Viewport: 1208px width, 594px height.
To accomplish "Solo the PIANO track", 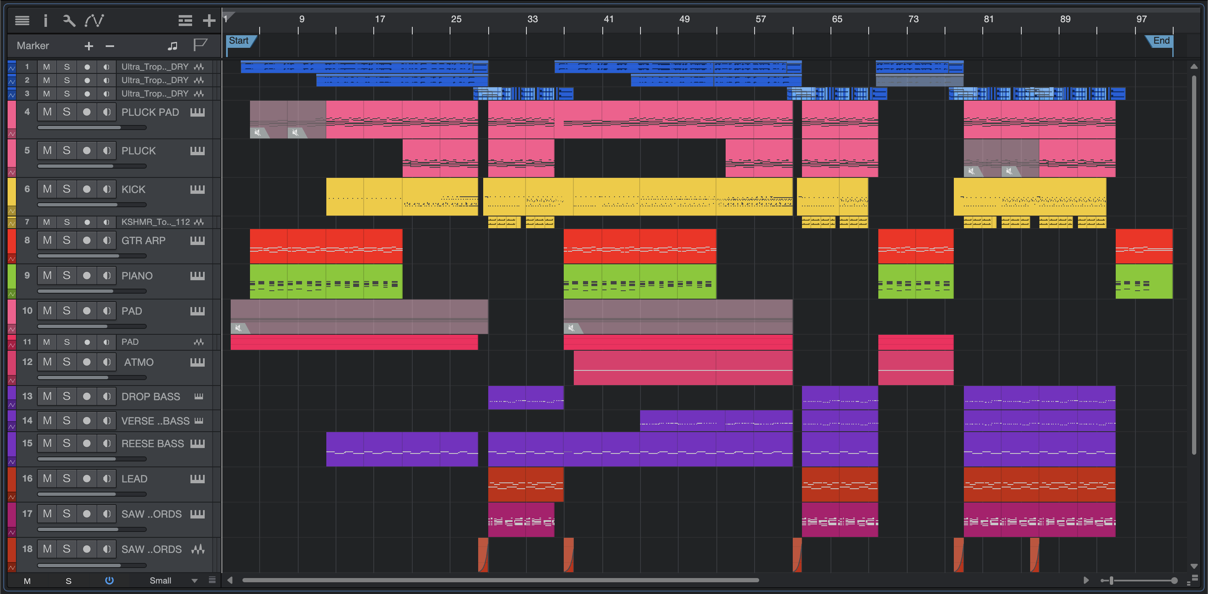I will pos(67,275).
